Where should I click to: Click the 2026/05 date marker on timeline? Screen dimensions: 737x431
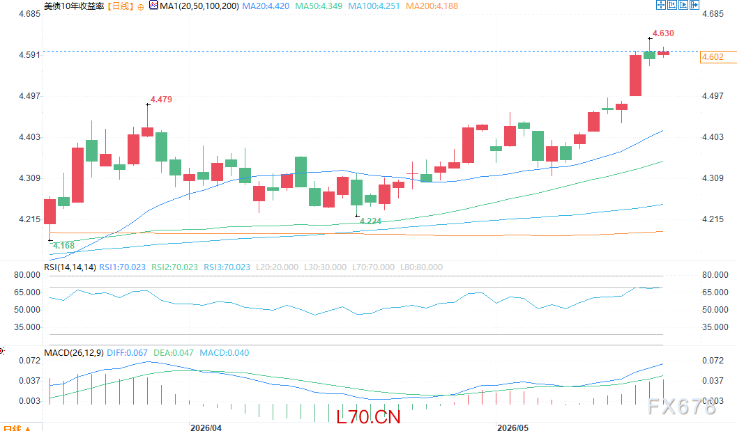[512, 428]
